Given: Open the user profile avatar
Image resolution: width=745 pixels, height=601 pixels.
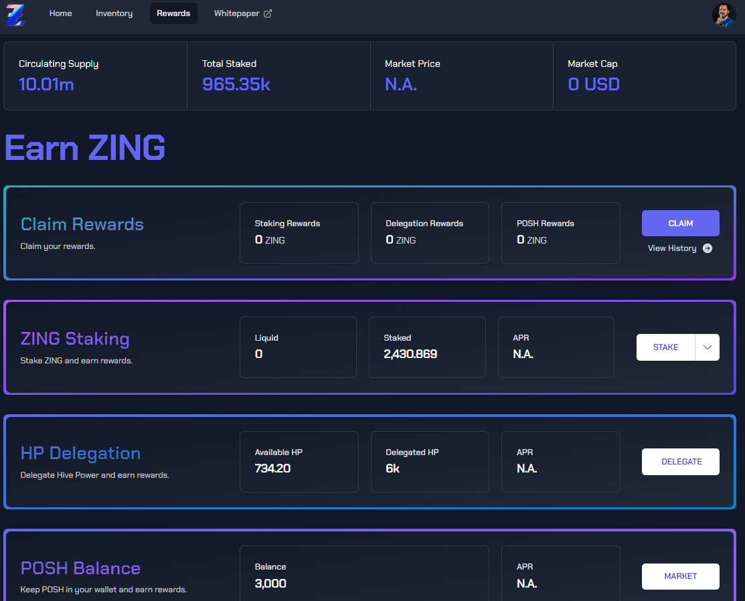Looking at the screenshot, I should point(724,14).
